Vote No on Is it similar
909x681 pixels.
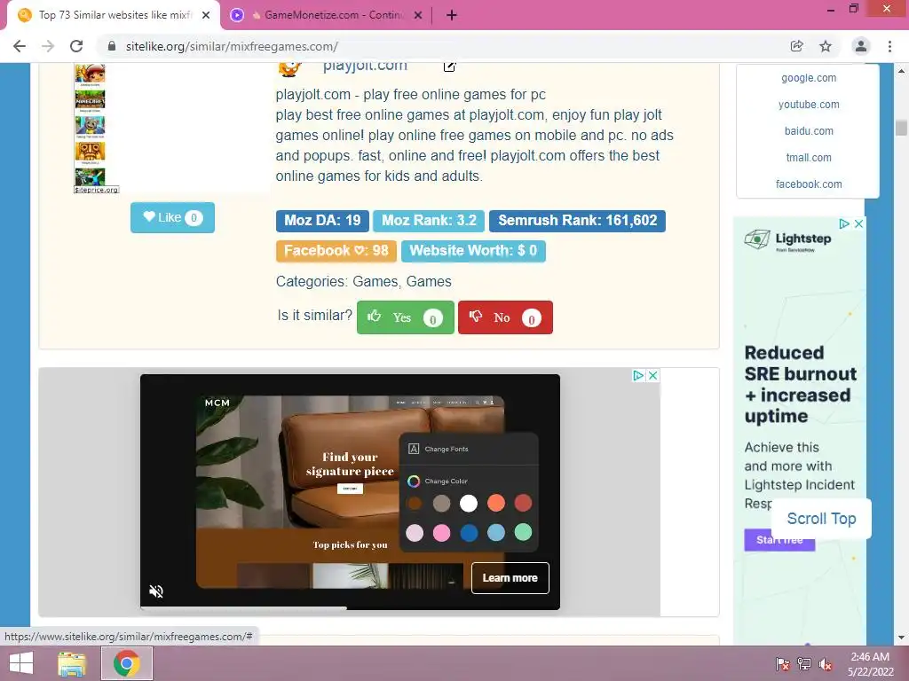pos(505,317)
